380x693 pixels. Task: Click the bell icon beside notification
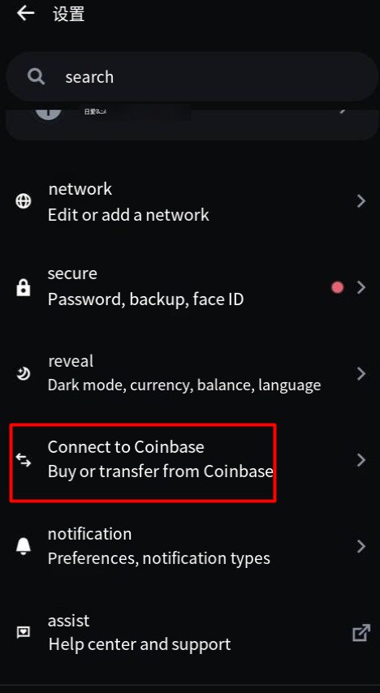coord(23,546)
